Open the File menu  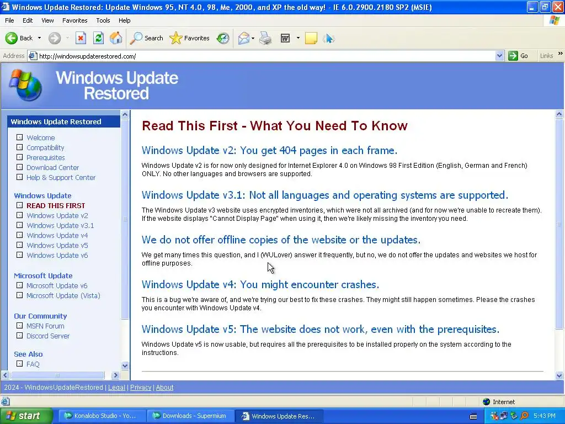click(x=10, y=20)
